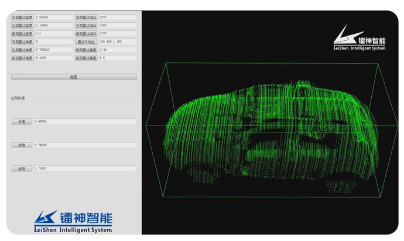Click the 右侧雷达高度 button

click(x=22, y=18)
